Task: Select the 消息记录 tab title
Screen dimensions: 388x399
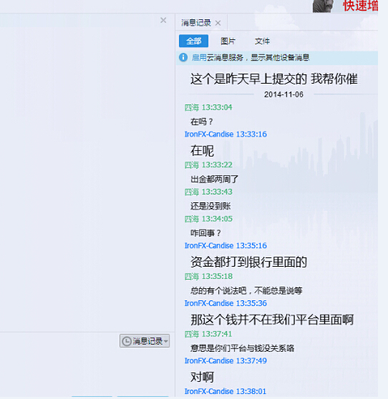Action: (x=196, y=23)
